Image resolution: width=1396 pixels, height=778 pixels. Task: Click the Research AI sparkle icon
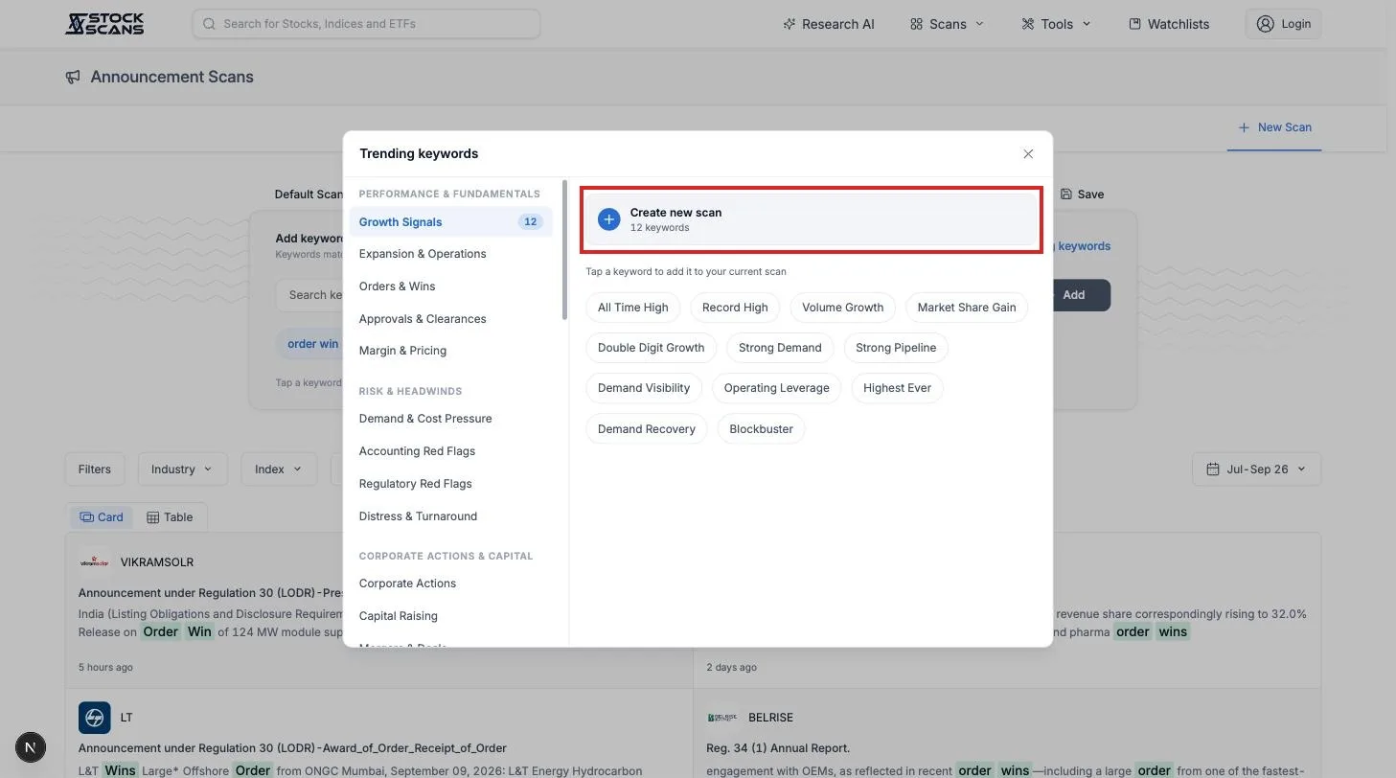point(790,24)
